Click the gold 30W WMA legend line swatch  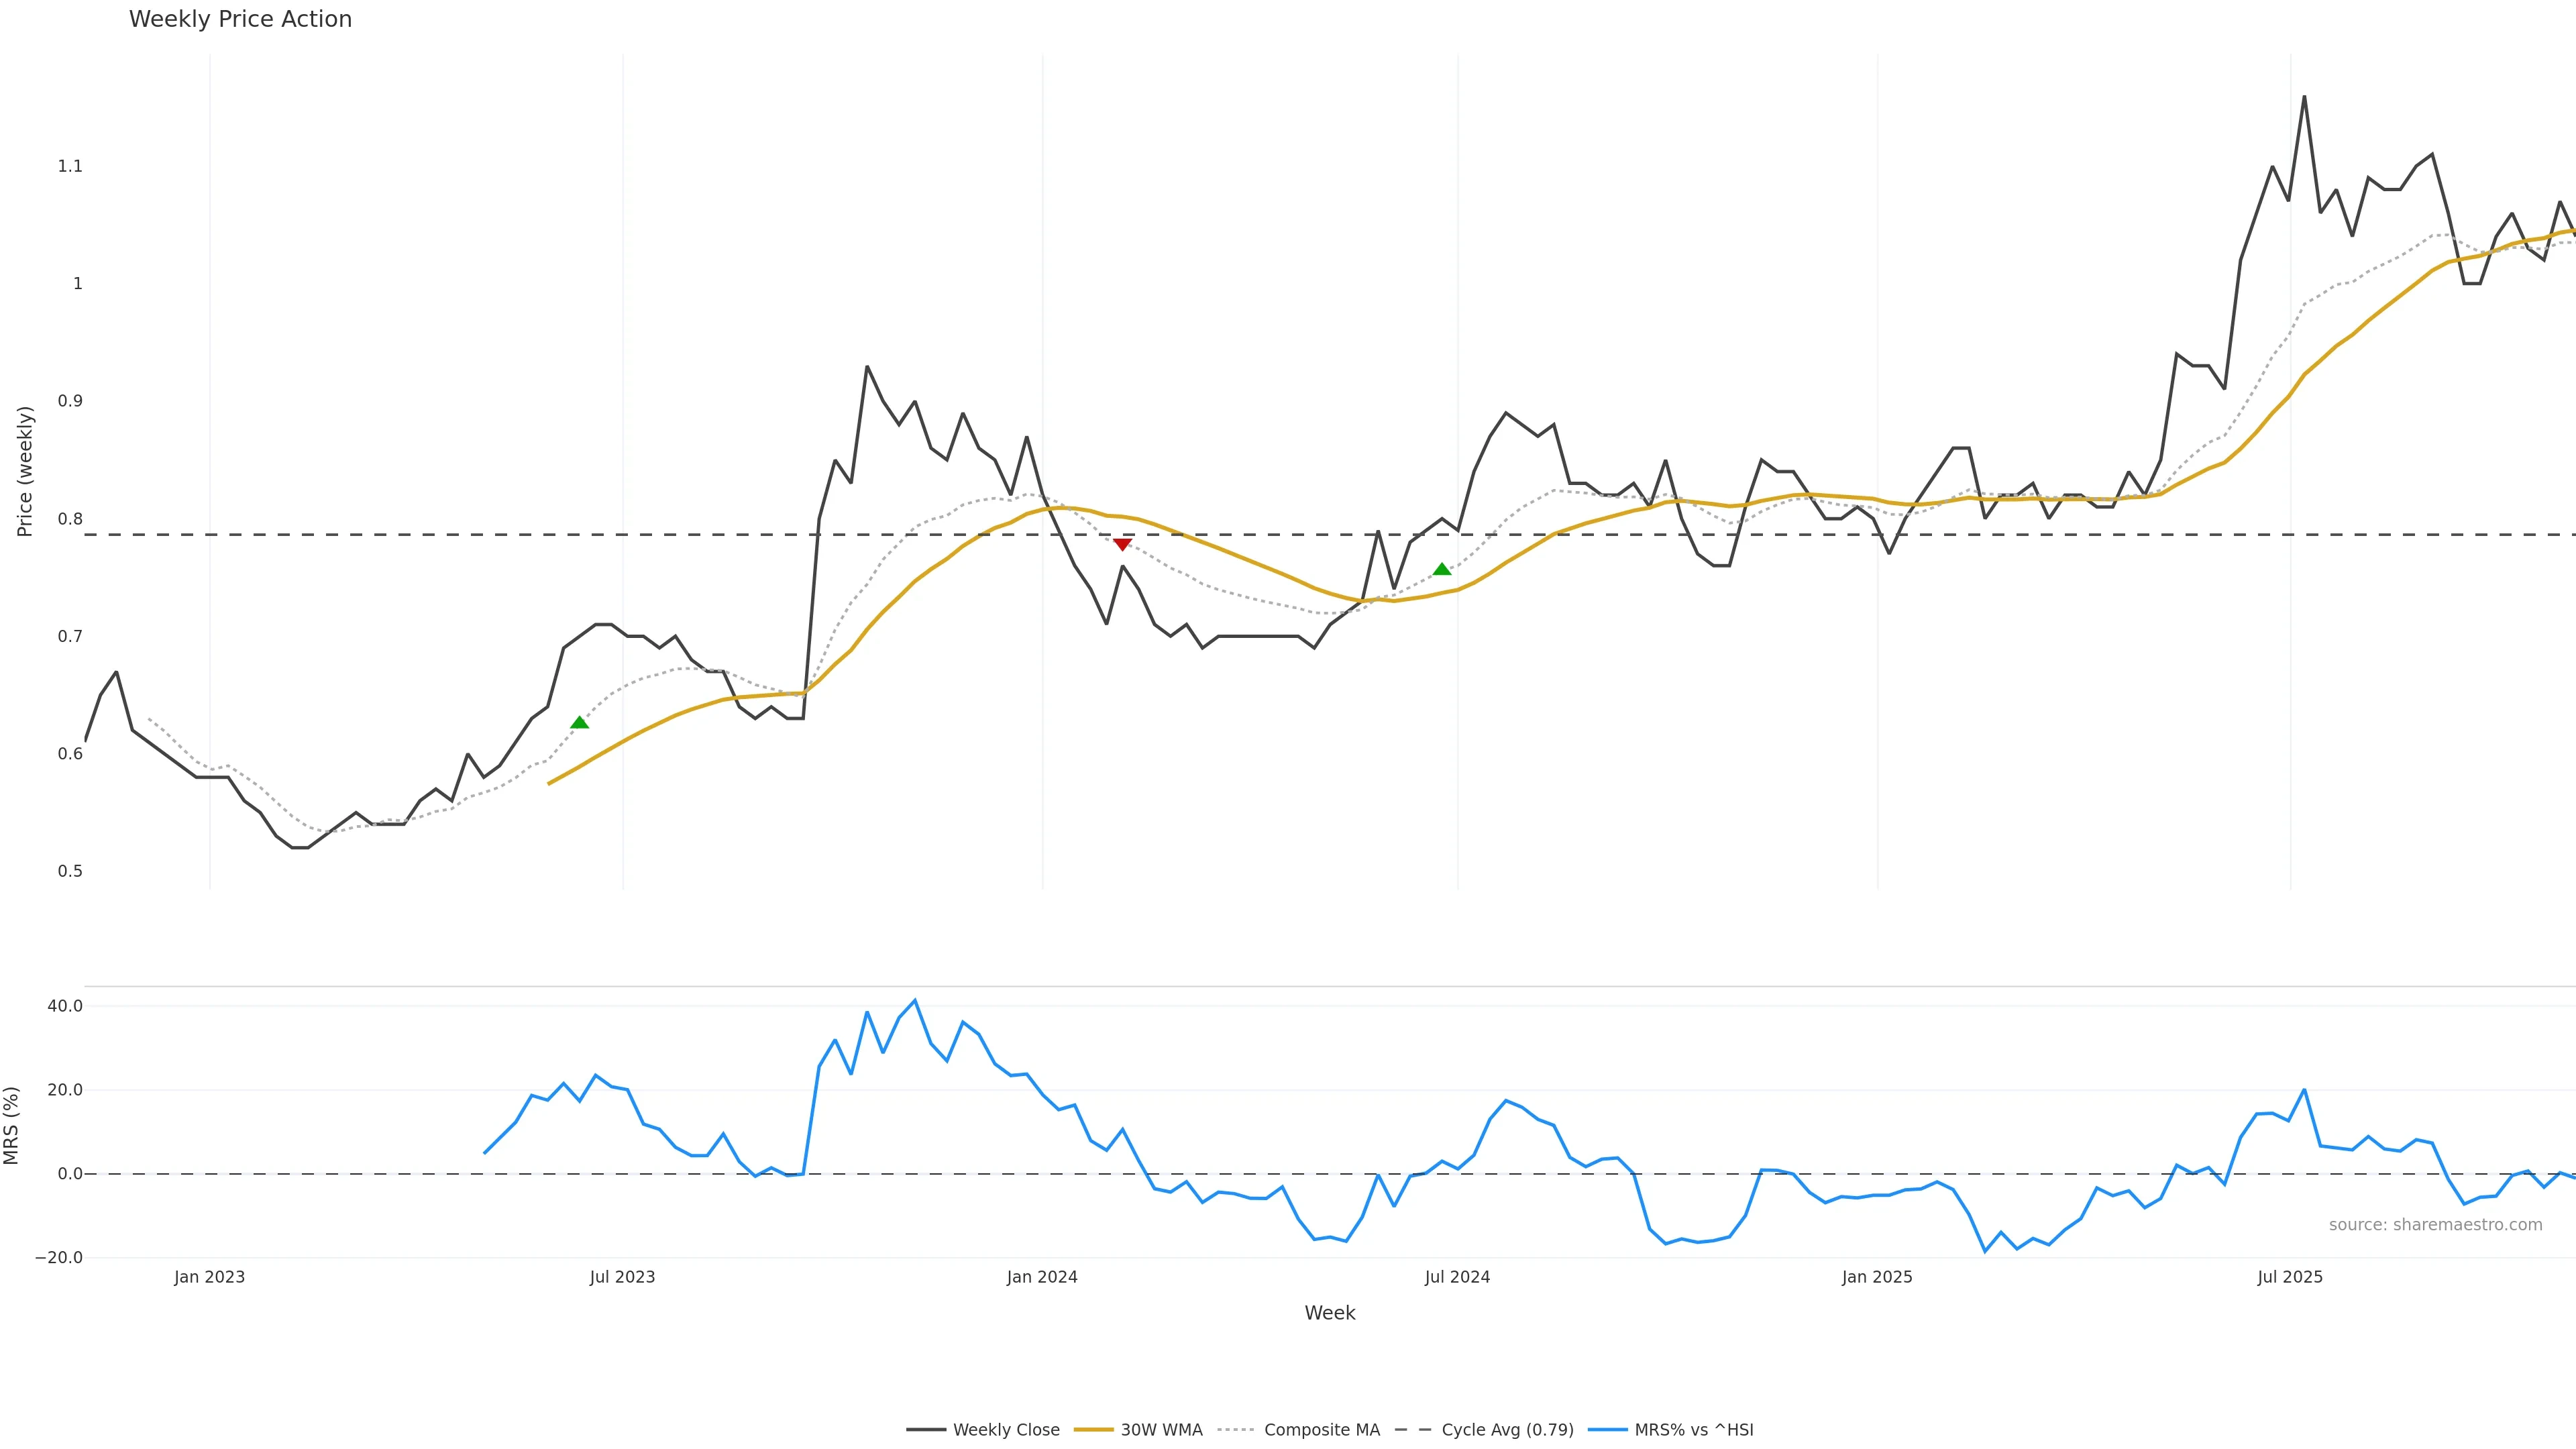coord(1093,1430)
